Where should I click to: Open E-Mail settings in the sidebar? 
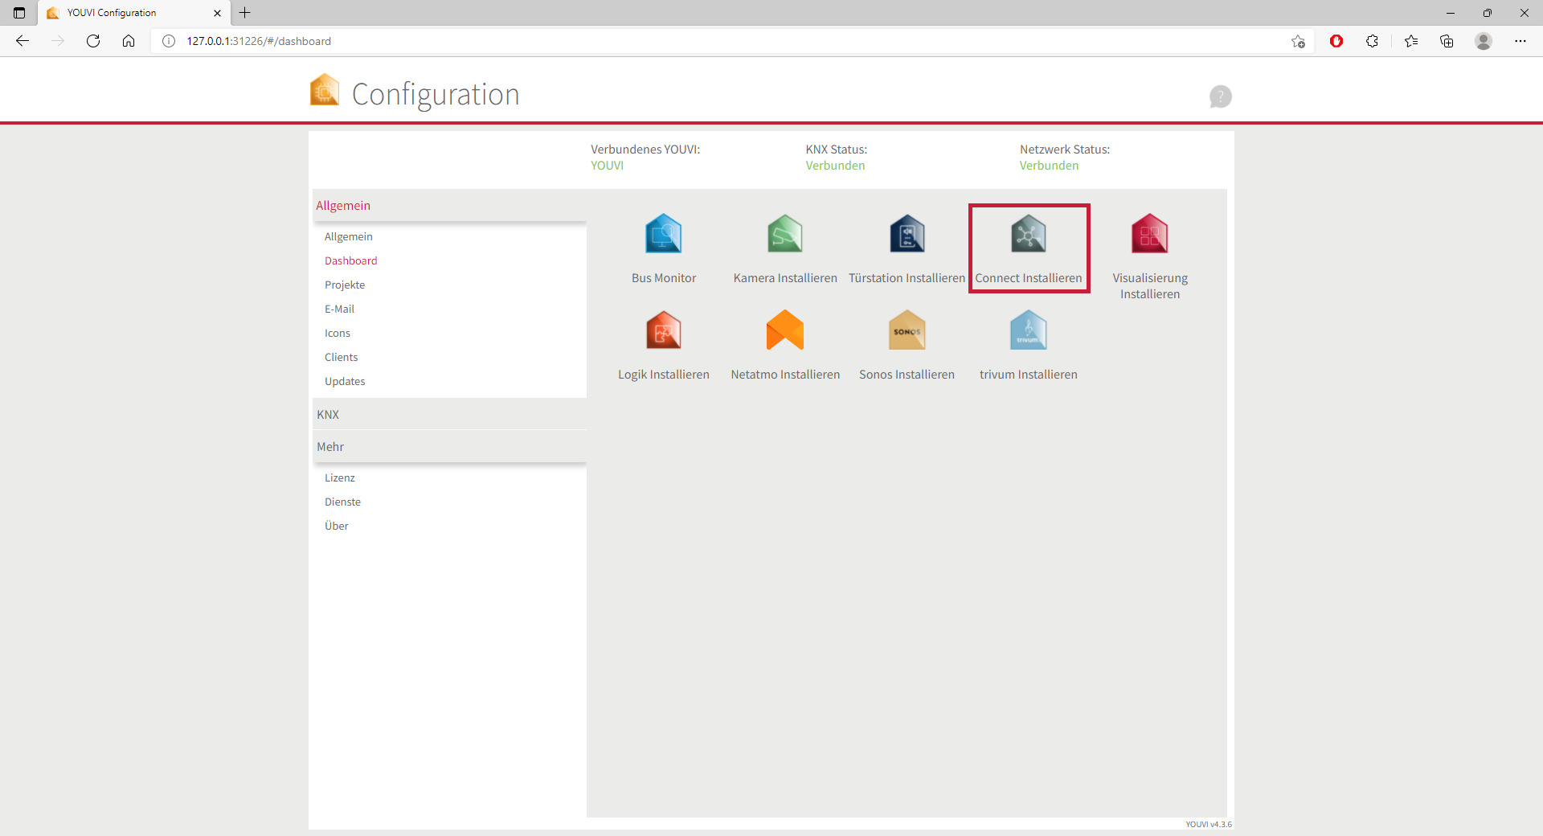(x=340, y=309)
